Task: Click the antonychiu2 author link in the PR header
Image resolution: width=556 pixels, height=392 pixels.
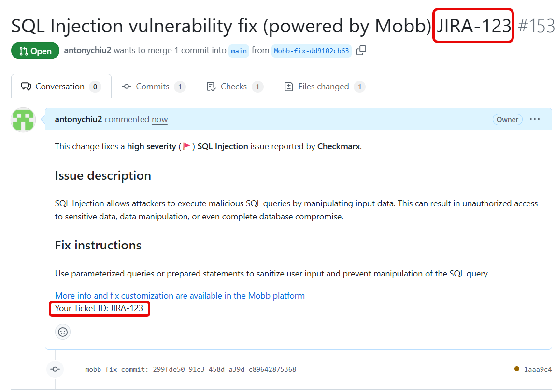Action: [87, 50]
